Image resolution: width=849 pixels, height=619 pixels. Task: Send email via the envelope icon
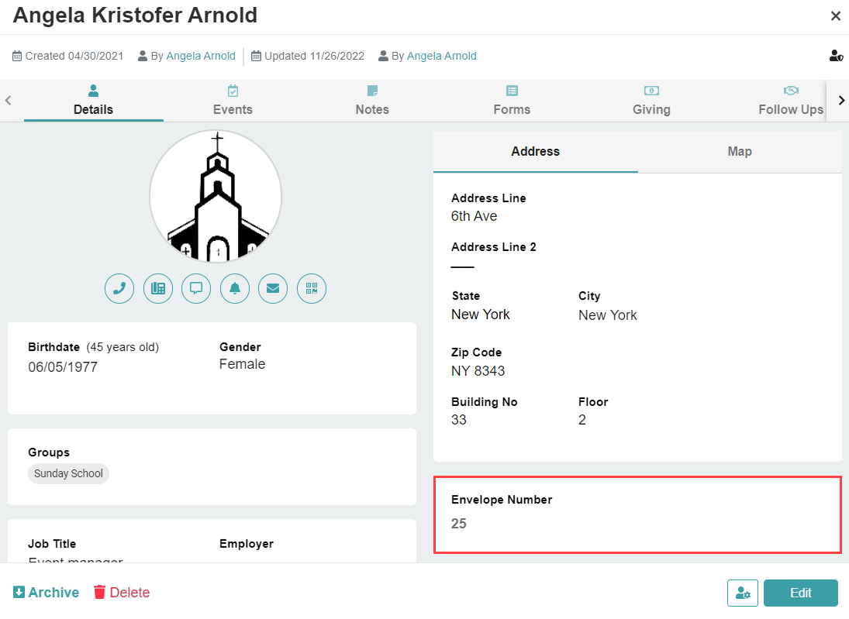[x=273, y=288]
